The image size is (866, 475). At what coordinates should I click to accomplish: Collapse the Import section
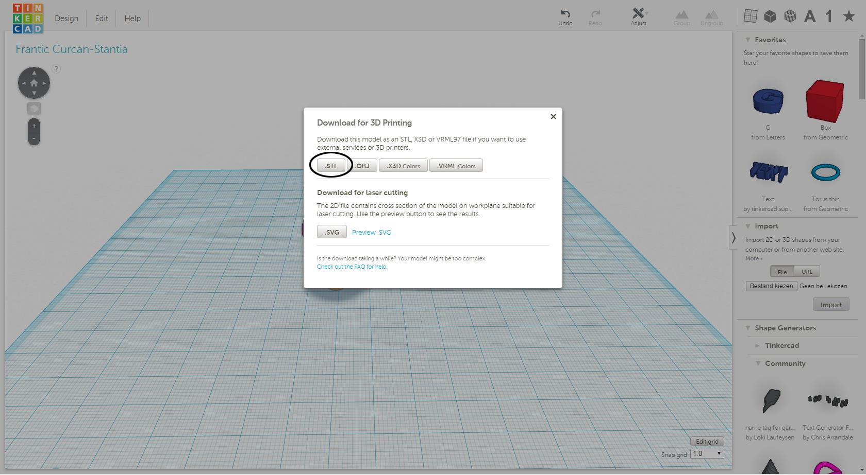click(x=748, y=226)
